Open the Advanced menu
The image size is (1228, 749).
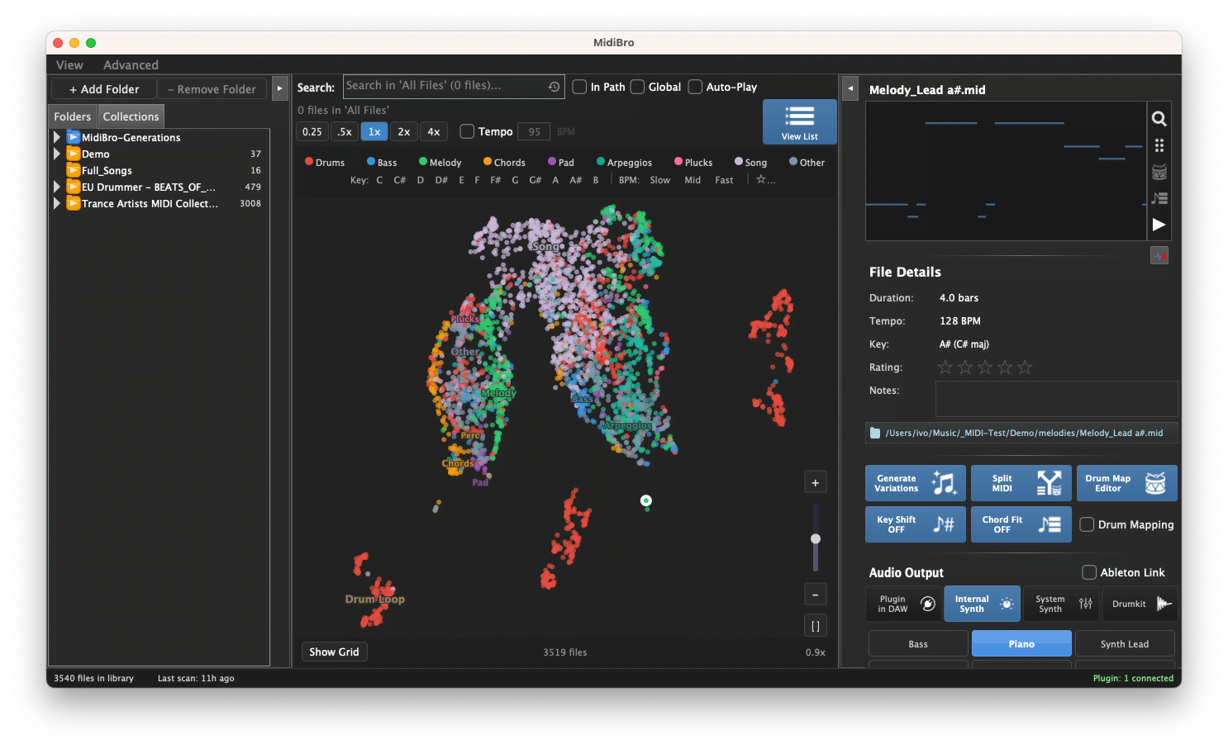point(131,65)
